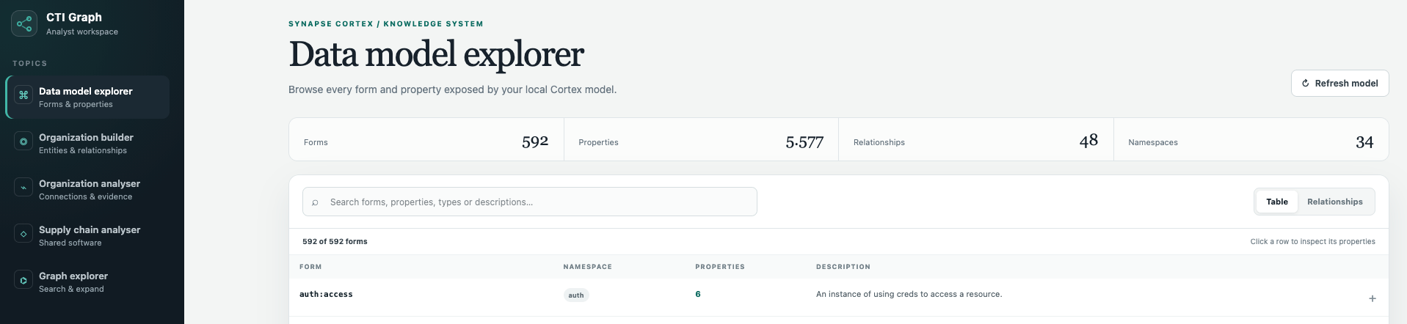Switch to Table view
This screenshot has height=324, width=1407.
[x=1276, y=202]
